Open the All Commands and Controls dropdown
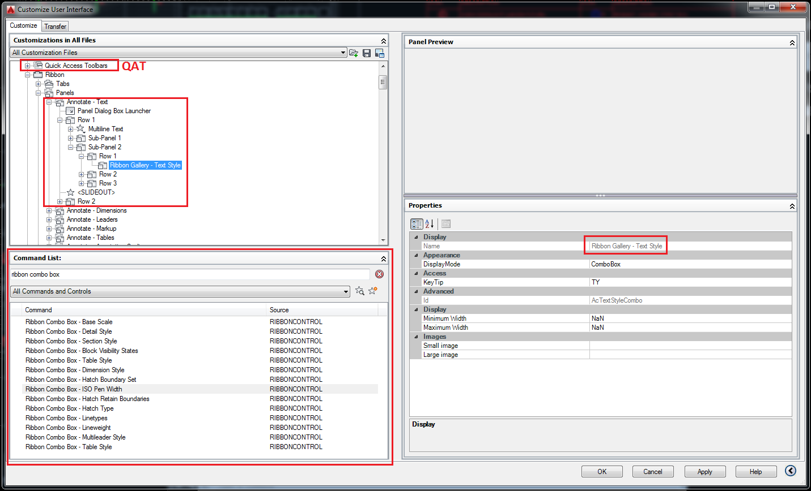The height and width of the screenshot is (491, 811). pyautogui.click(x=346, y=291)
